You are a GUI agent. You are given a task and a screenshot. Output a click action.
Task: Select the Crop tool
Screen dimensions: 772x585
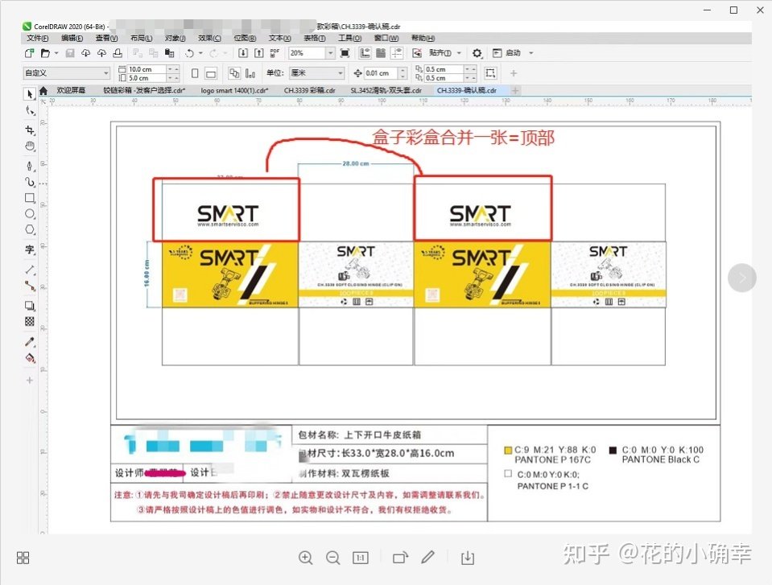tap(30, 130)
